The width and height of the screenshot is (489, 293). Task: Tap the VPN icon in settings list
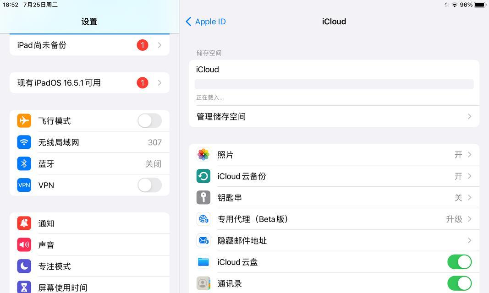coord(24,185)
